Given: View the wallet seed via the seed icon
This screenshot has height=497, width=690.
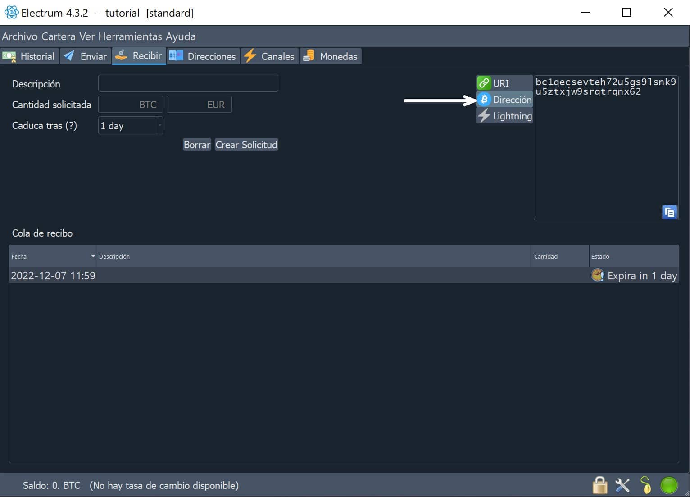Looking at the screenshot, I should (x=645, y=485).
